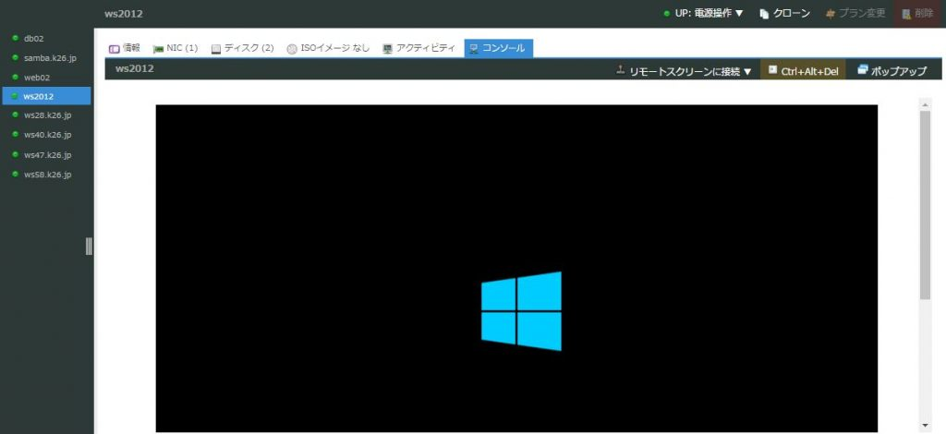Open the console in ポップアップ window
The height and width of the screenshot is (434, 946).
tap(891, 71)
